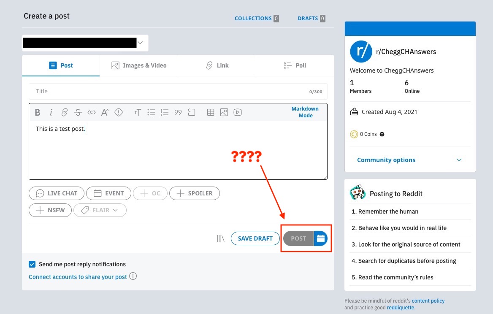The height and width of the screenshot is (314, 493).
Task: Open the cake day created icon
Action: coord(354,111)
